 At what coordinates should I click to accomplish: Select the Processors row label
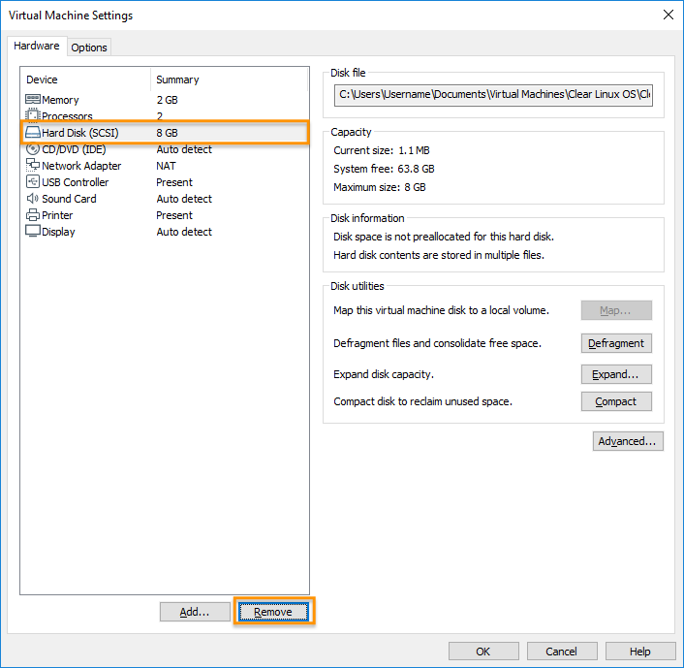67,116
